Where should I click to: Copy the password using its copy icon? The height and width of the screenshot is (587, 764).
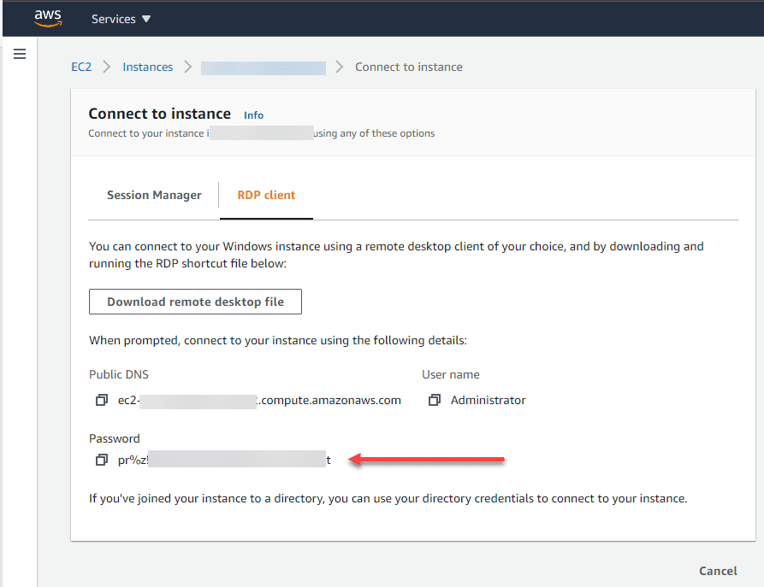[x=102, y=460]
